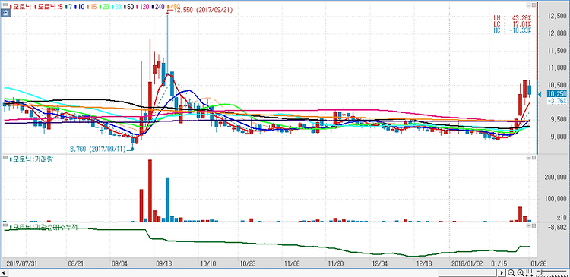Select the 60-day moving average legend
570x277 pixels.
128,7
